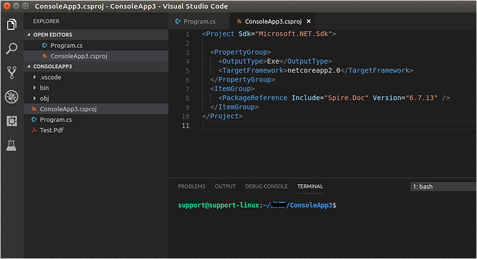Click C# icon in Open Editors list
The width and height of the screenshot is (477, 259).
(45, 45)
